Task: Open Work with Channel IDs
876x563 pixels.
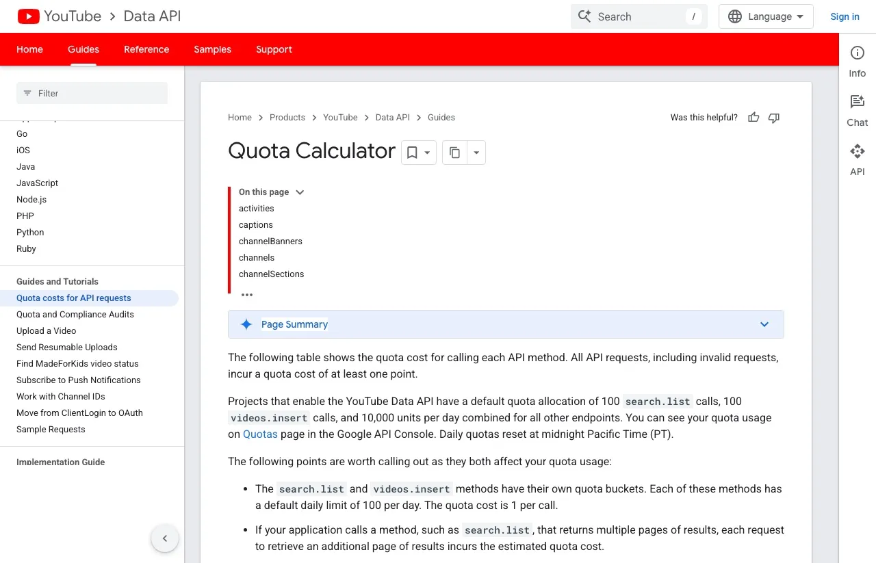Action: (x=61, y=397)
